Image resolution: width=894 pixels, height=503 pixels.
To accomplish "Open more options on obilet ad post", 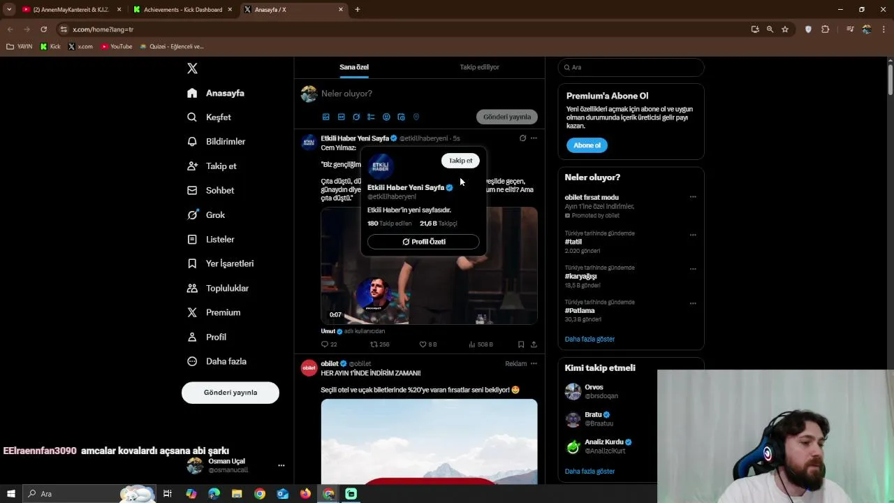I will [x=534, y=363].
